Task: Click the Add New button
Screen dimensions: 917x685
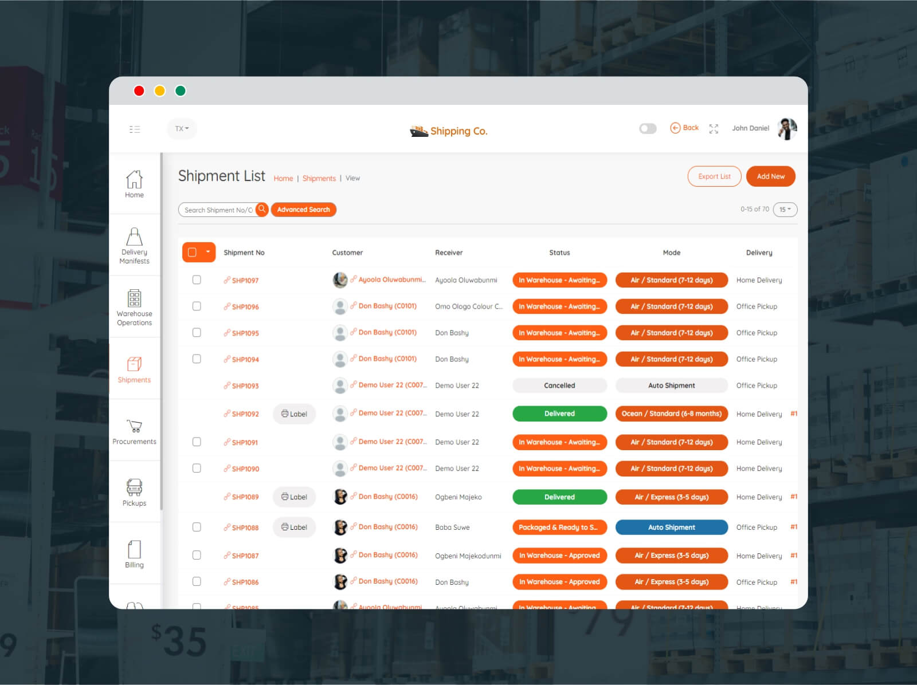Action: (x=770, y=176)
